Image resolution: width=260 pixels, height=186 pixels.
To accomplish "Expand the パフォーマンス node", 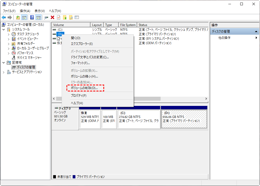I will (x=9, y=53).
